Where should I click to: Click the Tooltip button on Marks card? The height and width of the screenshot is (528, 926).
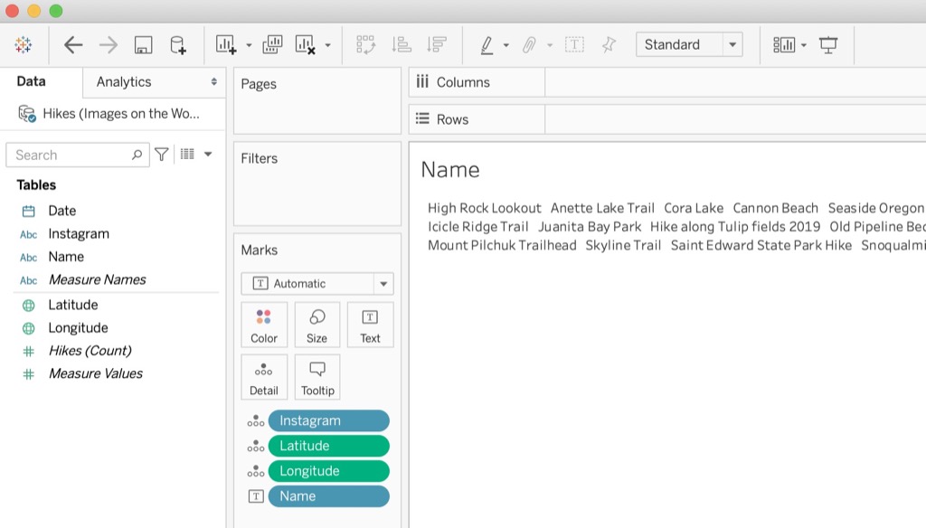pyautogui.click(x=317, y=376)
